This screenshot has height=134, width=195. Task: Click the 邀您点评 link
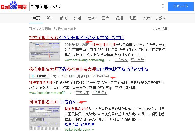pos(137,60)
